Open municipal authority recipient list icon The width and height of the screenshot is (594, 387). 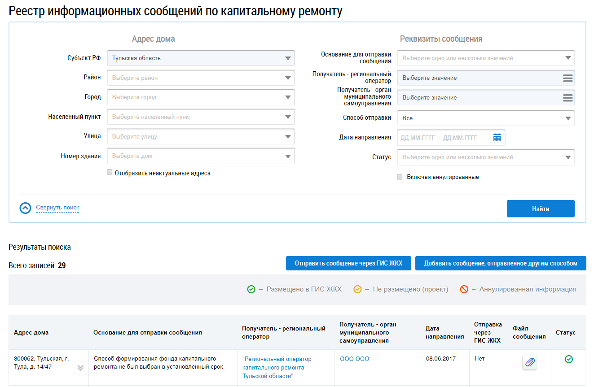[x=568, y=98]
